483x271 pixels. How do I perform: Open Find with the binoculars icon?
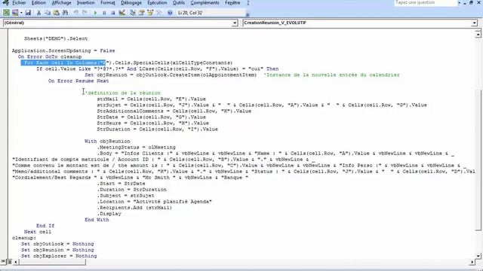click(x=65, y=13)
